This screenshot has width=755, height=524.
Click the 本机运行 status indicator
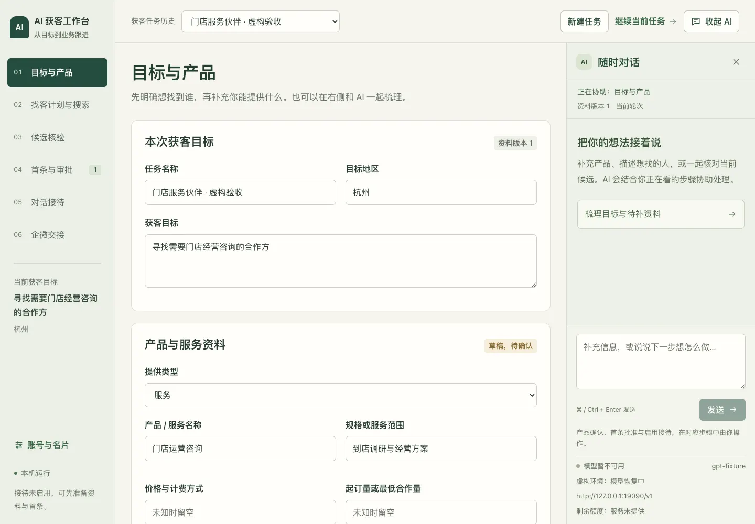32,473
